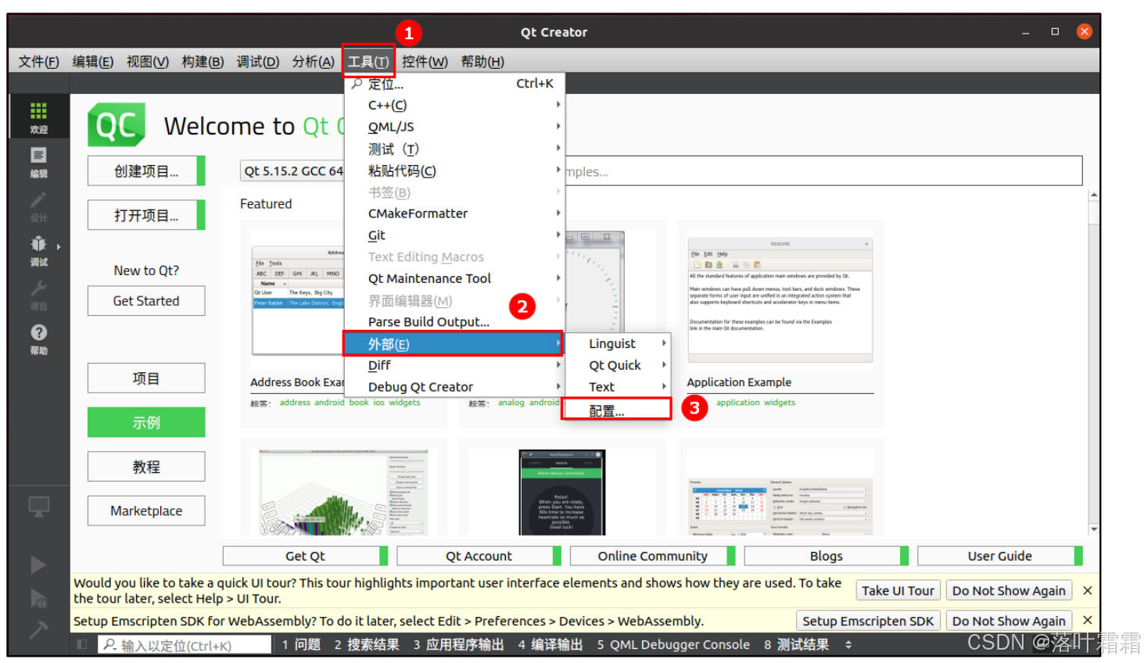
Task: Open the Online Community link
Action: pos(652,556)
